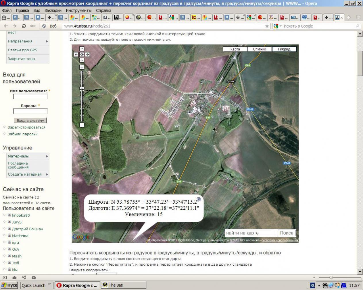Focus the Пароль input field
This screenshot has height=290, width=363.
tap(30, 111)
